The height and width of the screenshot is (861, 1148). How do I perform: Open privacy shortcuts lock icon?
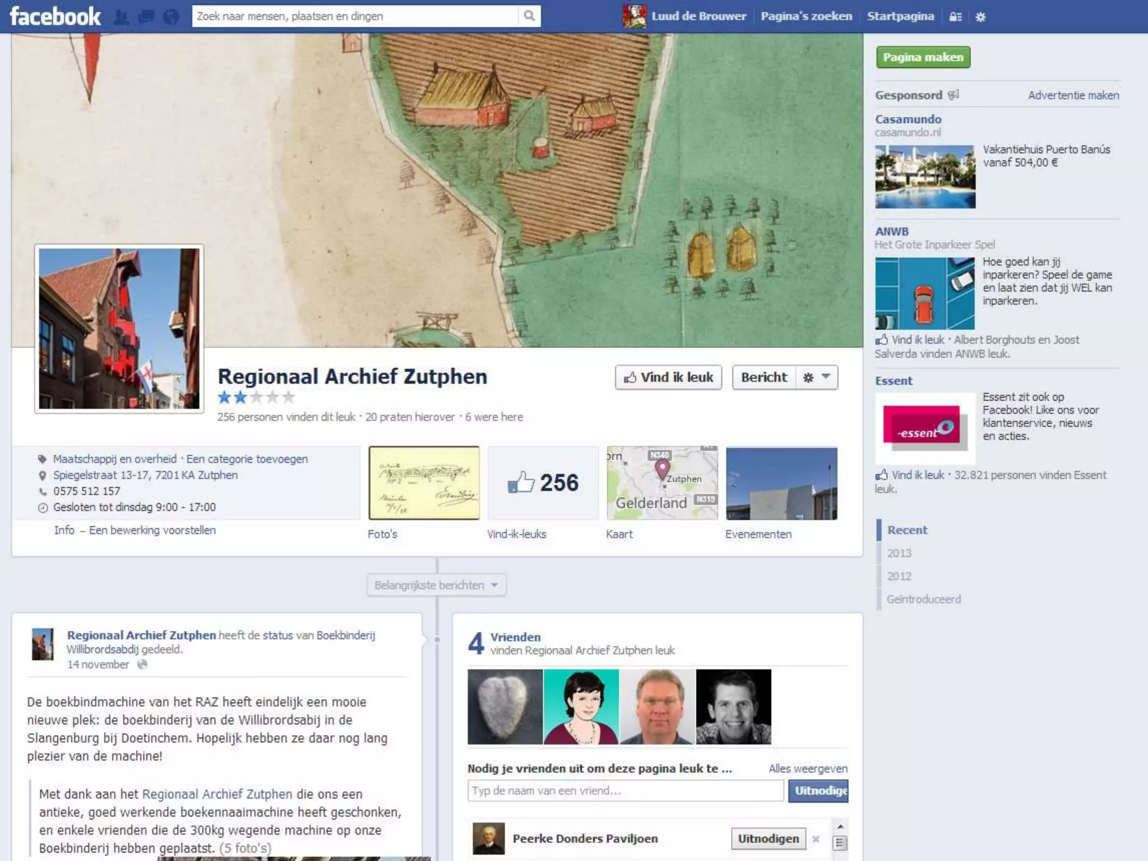tap(955, 17)
